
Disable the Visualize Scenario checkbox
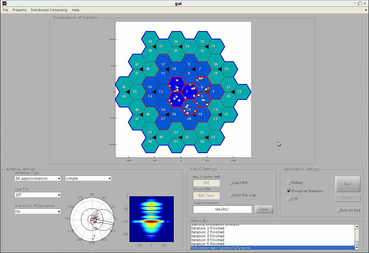pos(289,191)
